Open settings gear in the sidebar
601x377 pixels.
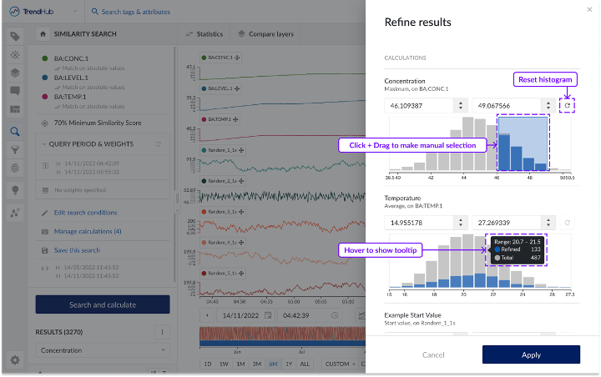pos(15,360)
